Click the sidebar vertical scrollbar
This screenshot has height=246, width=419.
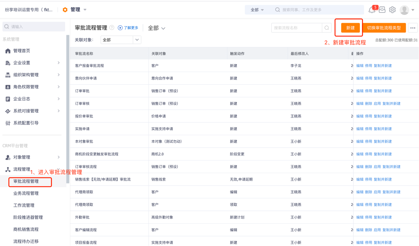(68, 104)
